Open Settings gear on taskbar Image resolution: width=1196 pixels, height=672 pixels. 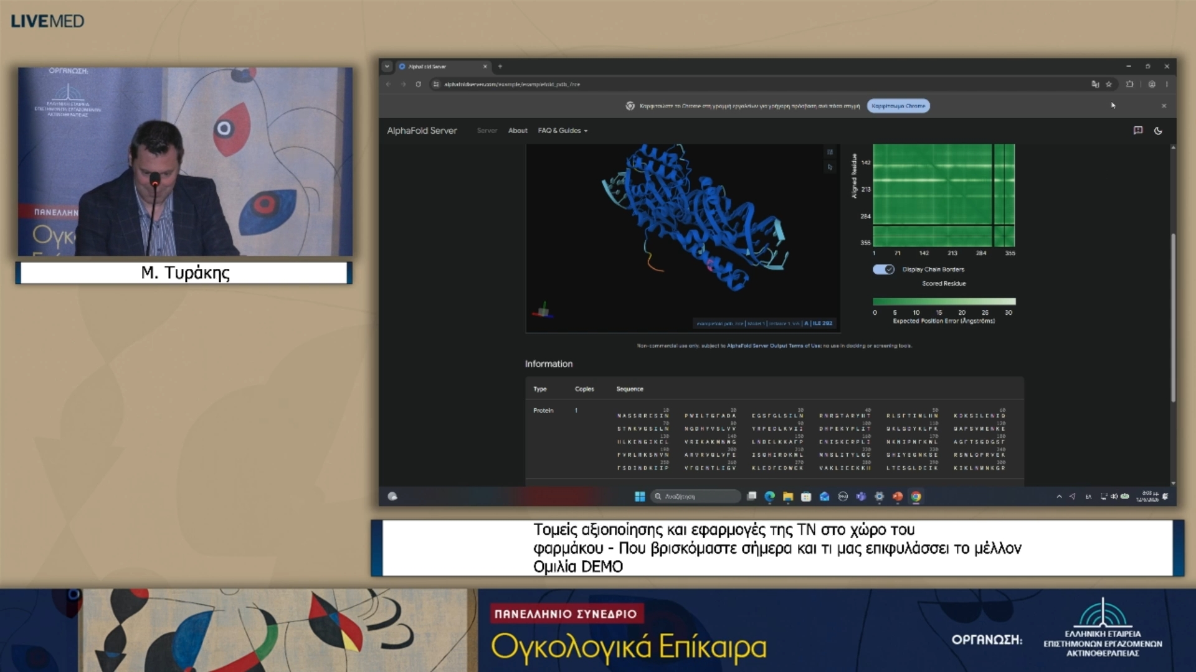[x=879, y=497]
